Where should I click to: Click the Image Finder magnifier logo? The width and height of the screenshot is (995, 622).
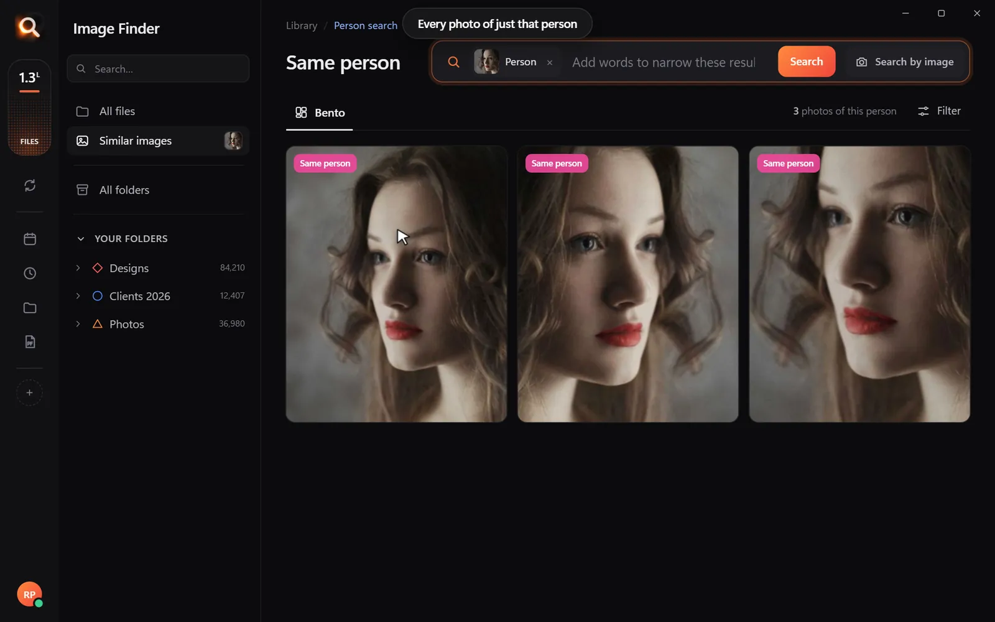click(x=29, y=27)
